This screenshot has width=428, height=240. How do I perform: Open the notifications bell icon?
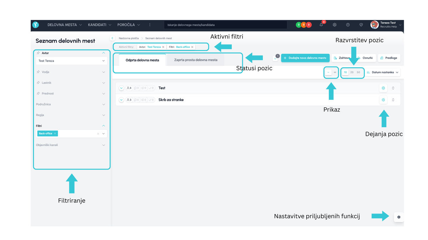pyautogui.click(x=321, y=25)
